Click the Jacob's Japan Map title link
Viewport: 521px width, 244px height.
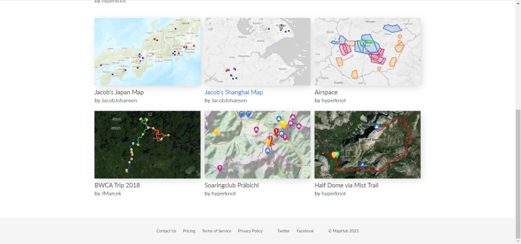[119, 92]
